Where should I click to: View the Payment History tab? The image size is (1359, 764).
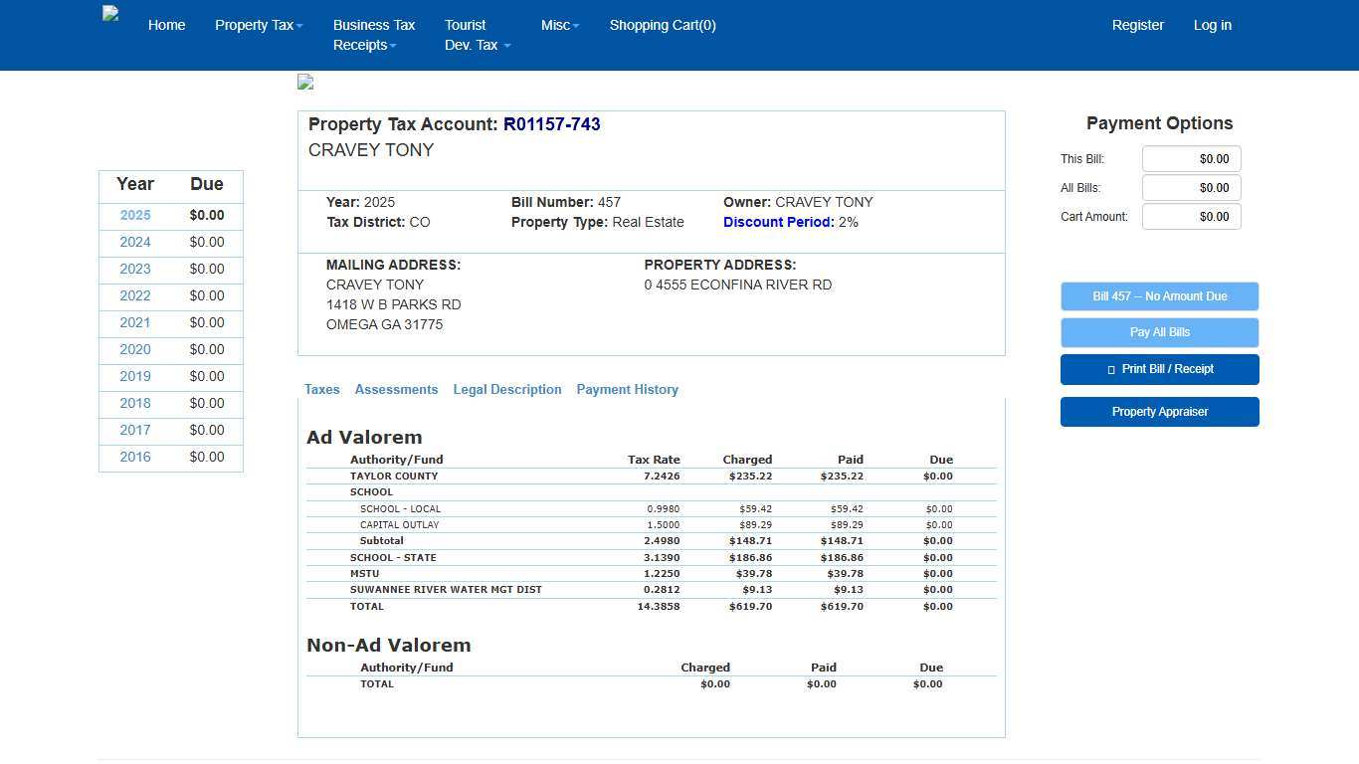pos(627,389)
